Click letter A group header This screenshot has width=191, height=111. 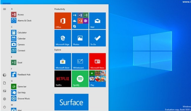click(x=12, y=9)
